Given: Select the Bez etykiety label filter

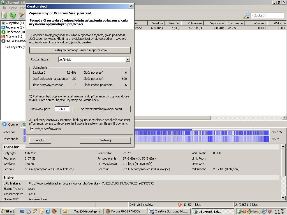Looking at the screenshot, I should click(x=15, y=47).
